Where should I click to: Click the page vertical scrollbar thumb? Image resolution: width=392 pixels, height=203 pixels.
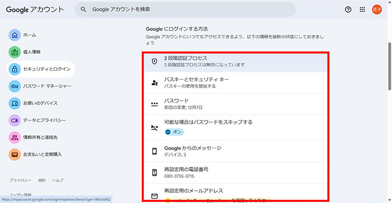click(389, 66)
